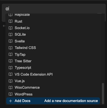Click the book icon next to WordPress
The image size is (107, 108).
point(11,94)
